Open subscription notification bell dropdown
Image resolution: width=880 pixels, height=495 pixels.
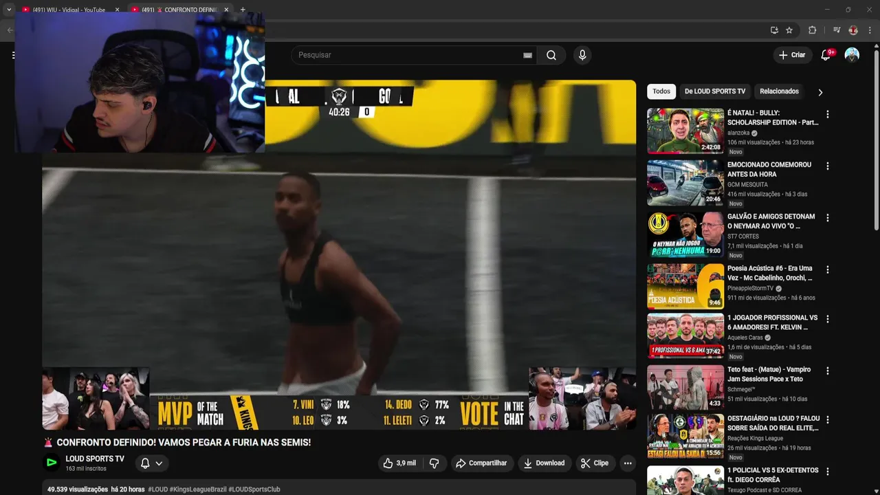pyautogui.click(x=151, y=463)
